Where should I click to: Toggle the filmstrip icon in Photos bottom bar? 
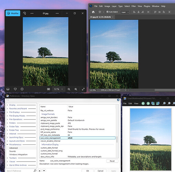8,89
